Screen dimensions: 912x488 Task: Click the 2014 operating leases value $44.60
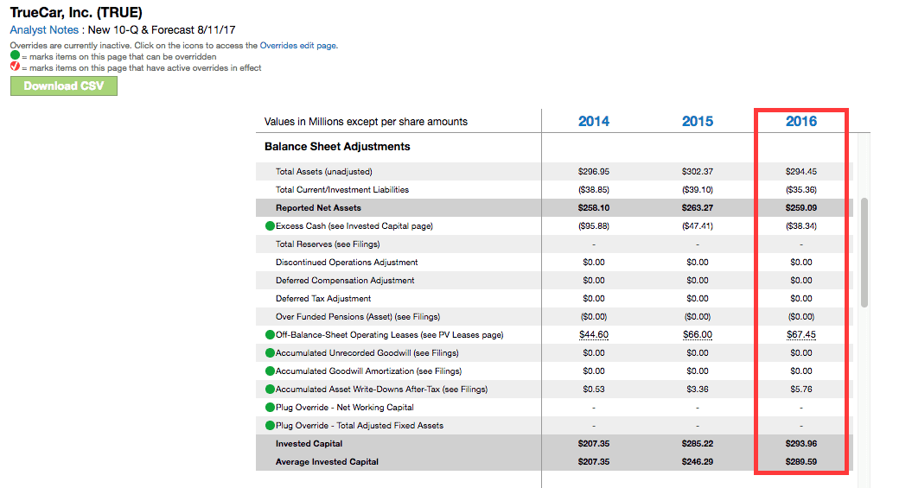(594, 334)
